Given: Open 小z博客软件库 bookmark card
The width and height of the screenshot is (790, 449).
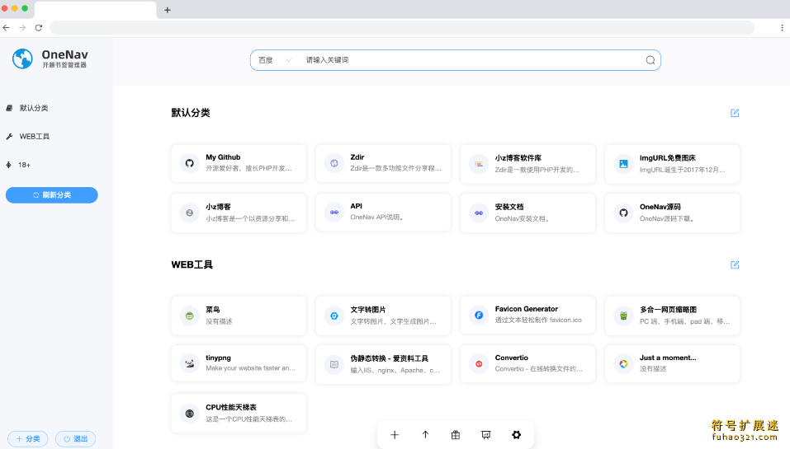Looking at the screenshot, I should tap(527, 163).
